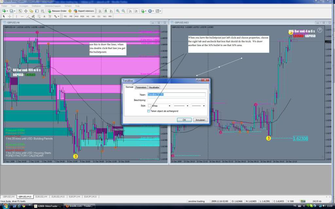Select the vertical line drawing tool
Viewport: 335px width, 209px height.
tap(16, 16)
